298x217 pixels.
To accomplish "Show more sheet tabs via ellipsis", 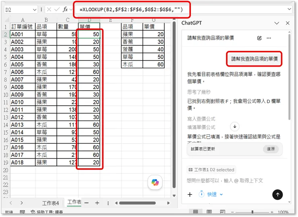I will click(87, 203).
